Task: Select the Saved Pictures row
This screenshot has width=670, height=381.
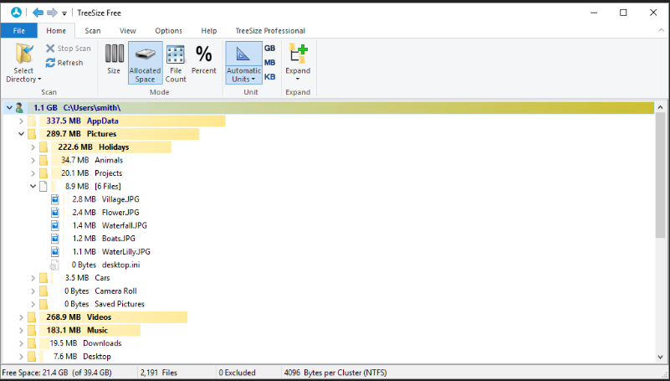Action: (x=329, y=304)
